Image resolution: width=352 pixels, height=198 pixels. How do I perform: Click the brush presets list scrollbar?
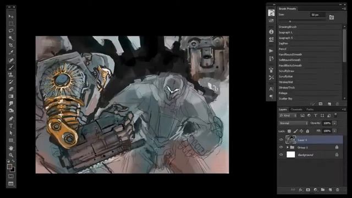coord(344,45)
